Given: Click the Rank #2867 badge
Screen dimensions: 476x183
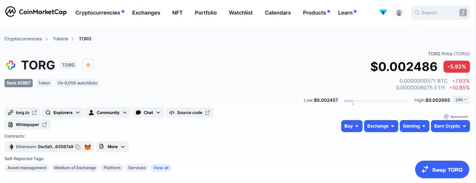Looking at the screenshot, I should point(19,83).
